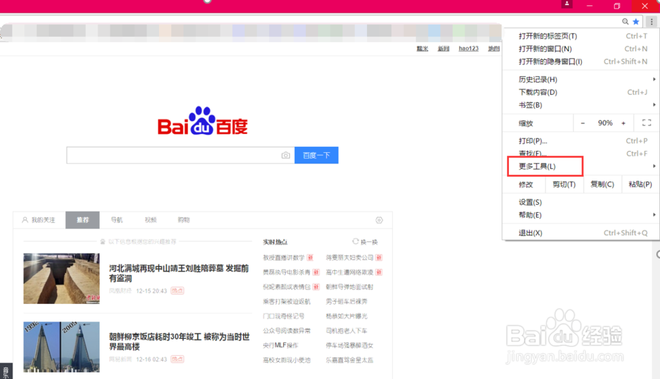The image size is (660, 379).
Task: Decrease zoom with the minus button
Action: coord(583,123)
